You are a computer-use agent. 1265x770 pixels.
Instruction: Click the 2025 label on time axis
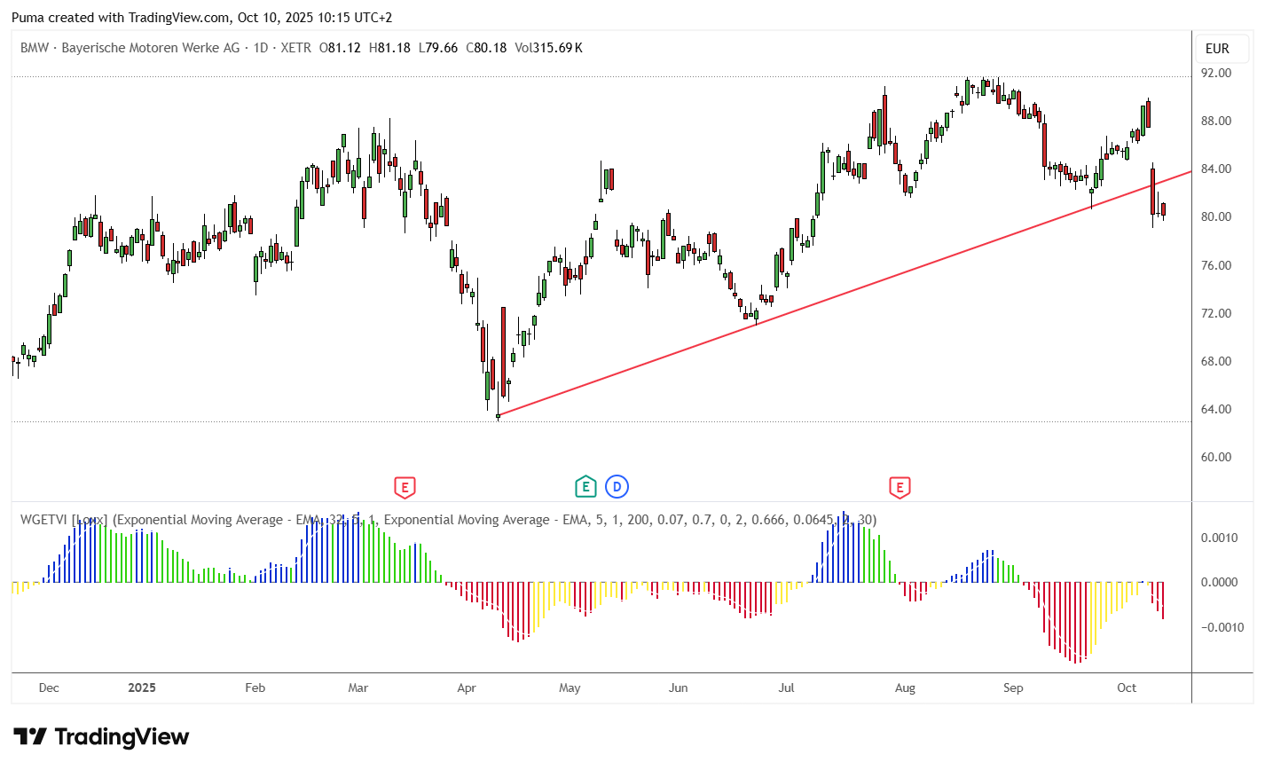pyautogui.click(x=142, y=687)
